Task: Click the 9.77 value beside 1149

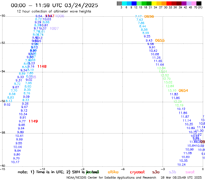Action: 22,121
